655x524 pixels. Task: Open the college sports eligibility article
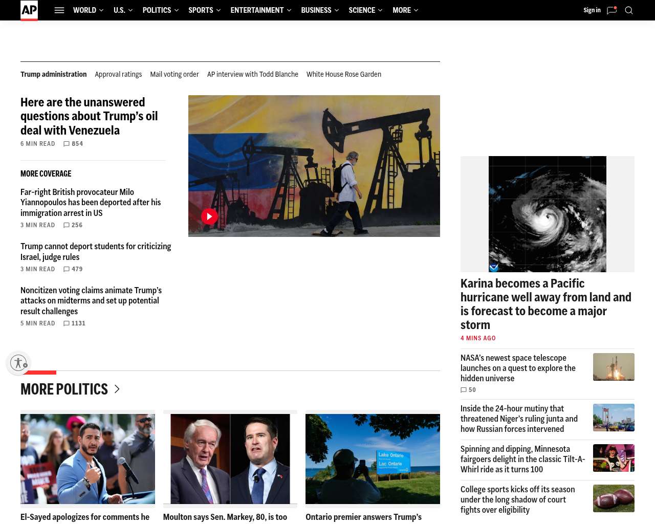(x=517, y=500)
